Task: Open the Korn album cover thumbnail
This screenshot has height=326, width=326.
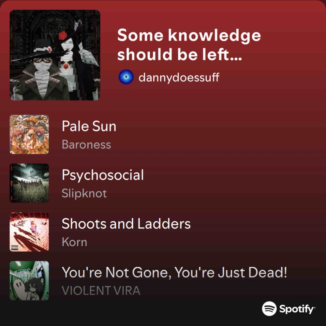Action: pos(29,232)
